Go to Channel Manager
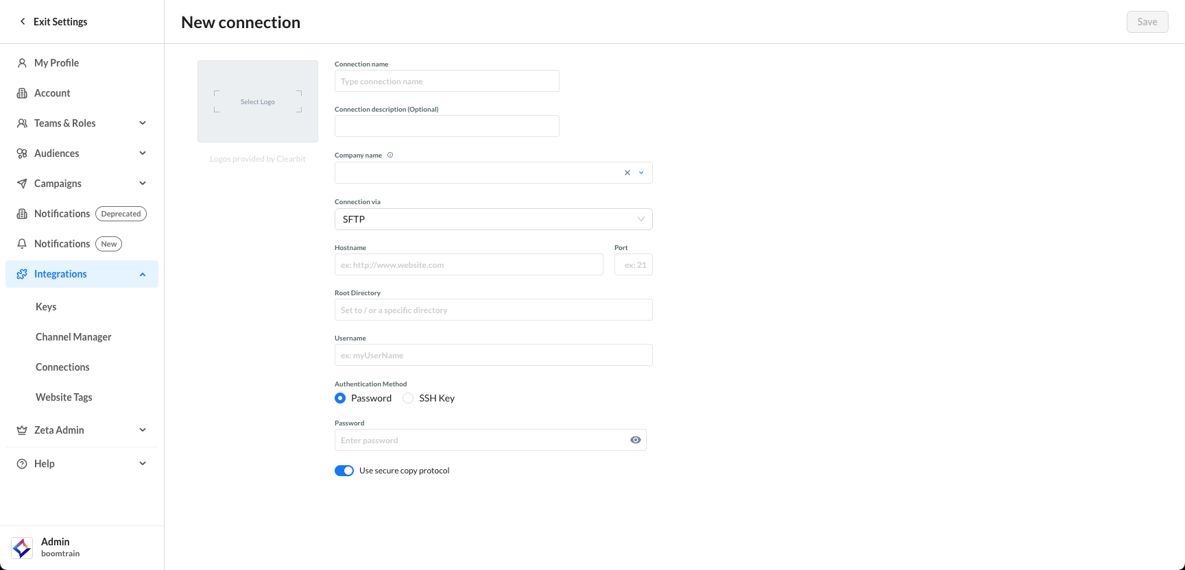 click(73, 337)
